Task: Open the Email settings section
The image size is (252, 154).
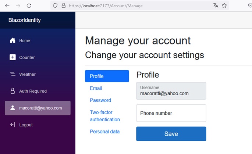Action: (x=96, y=88)
